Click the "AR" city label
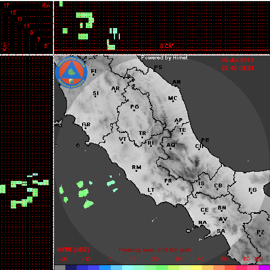The width and height of the screenshot is (270, 270). click(x=116, y=89)
